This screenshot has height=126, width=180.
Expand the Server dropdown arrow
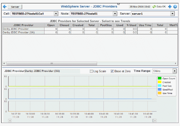pos(172,14)
